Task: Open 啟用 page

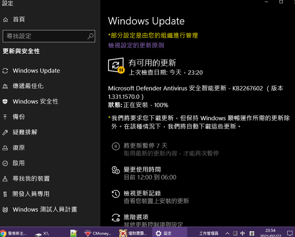Action: 18,163
